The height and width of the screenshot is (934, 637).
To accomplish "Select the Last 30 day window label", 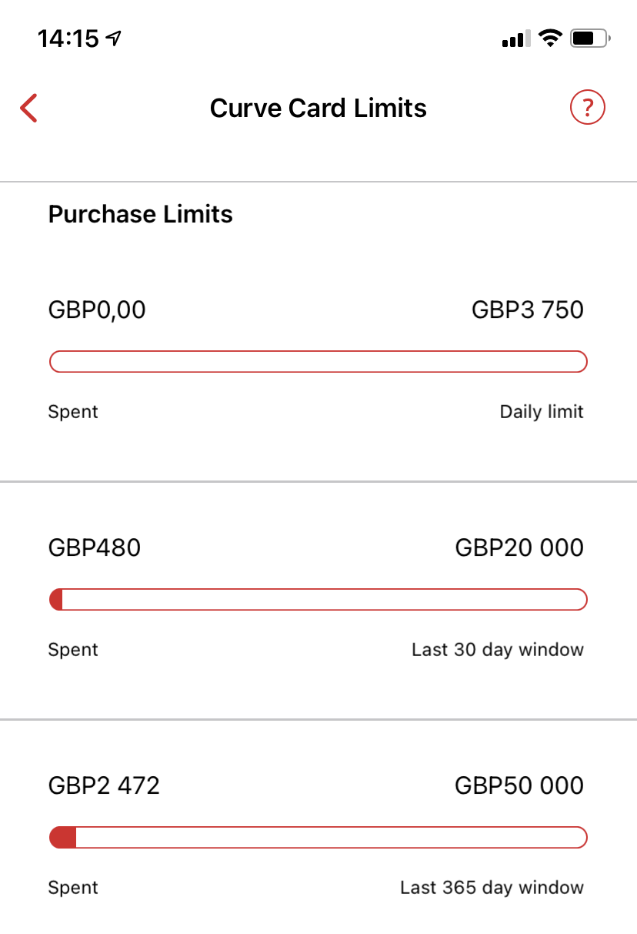I will click(498, 650).
